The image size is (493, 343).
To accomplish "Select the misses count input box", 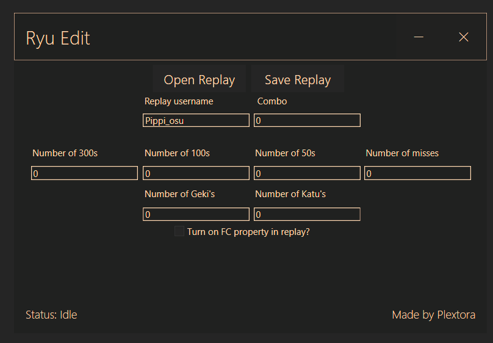I will click(417, 173).
